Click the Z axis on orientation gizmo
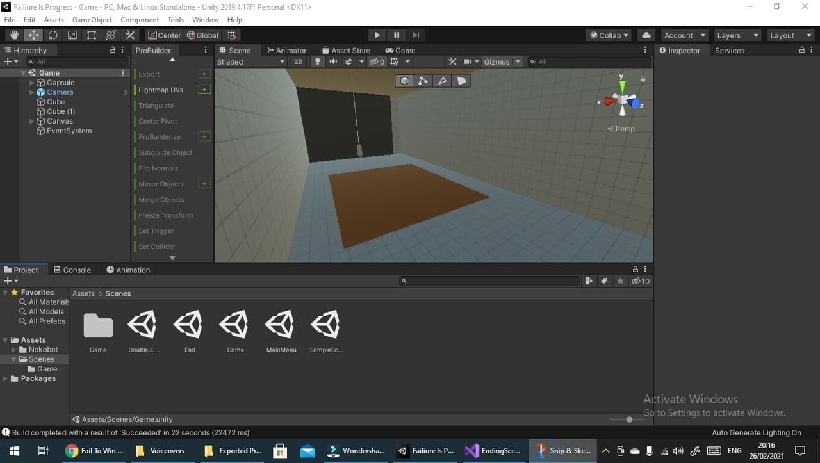Viewport: 820px width, 463px height. pos(635,103)
